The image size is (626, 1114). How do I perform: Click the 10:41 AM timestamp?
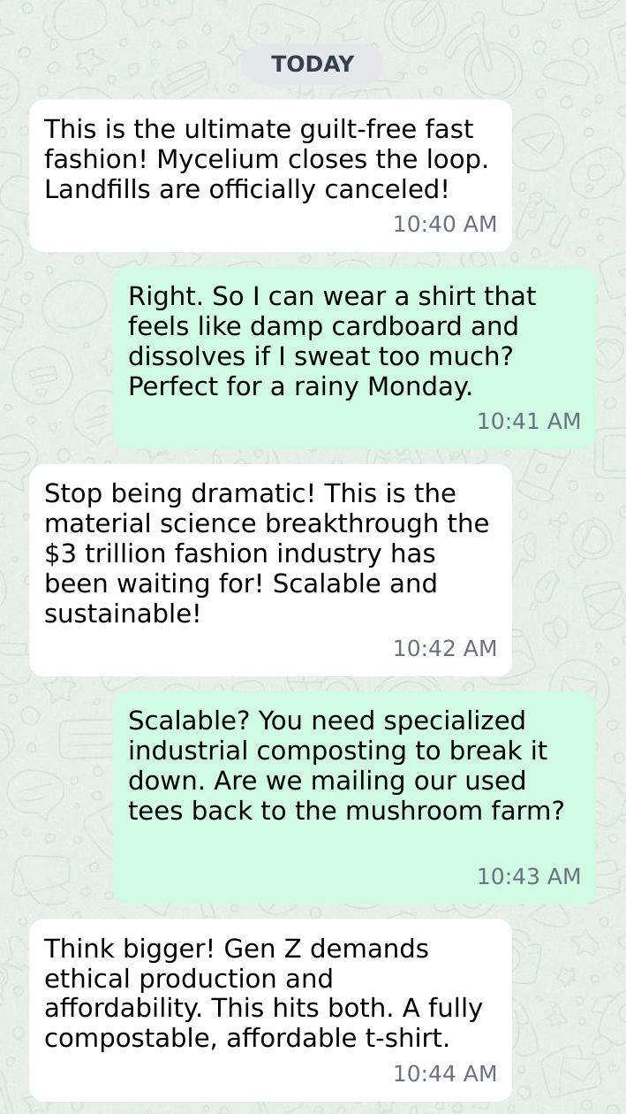(529, 422)
